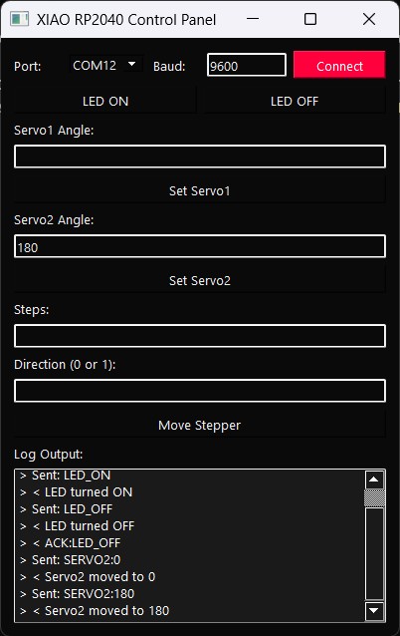Focus the Steps input field
400x636 pixels.
200,336
